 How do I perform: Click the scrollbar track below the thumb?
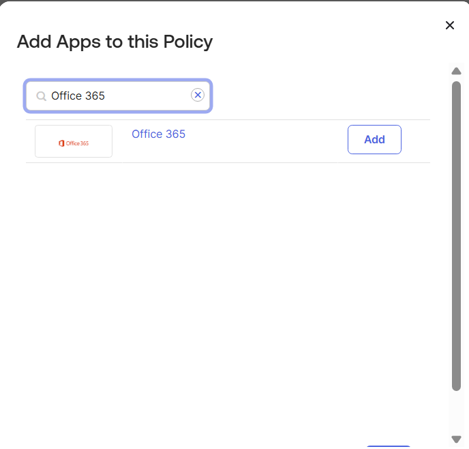click(x=456, y=413)
